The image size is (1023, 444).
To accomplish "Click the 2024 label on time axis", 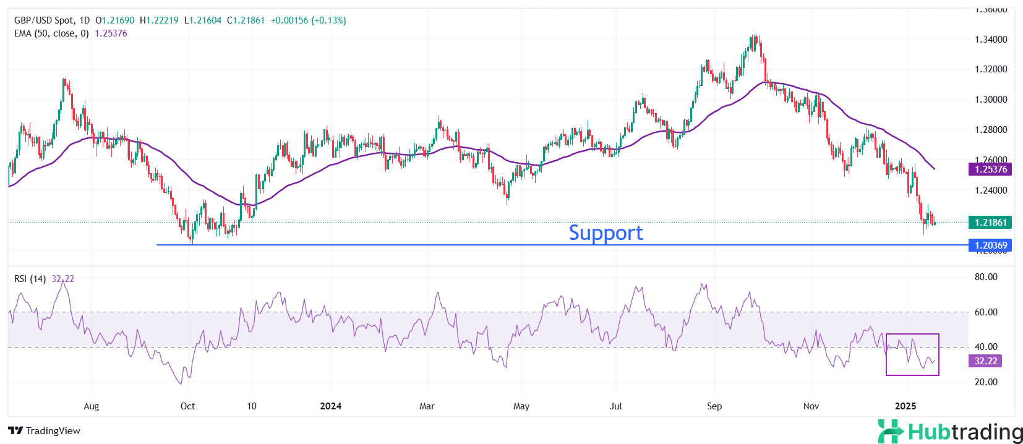I will (330, 406).
